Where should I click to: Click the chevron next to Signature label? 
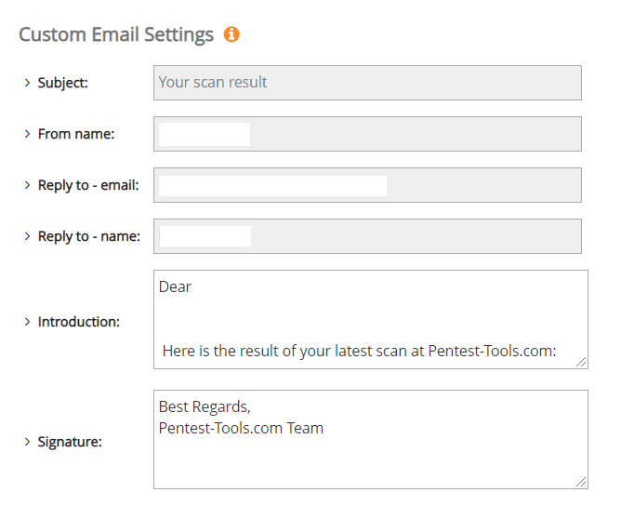27,441
